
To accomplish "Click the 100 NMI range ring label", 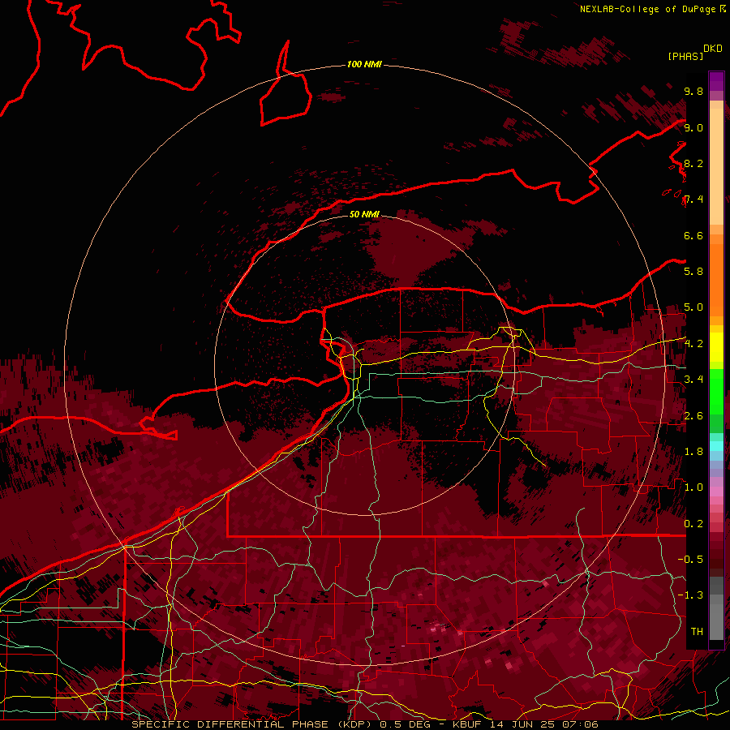I will tap(364, 64).
